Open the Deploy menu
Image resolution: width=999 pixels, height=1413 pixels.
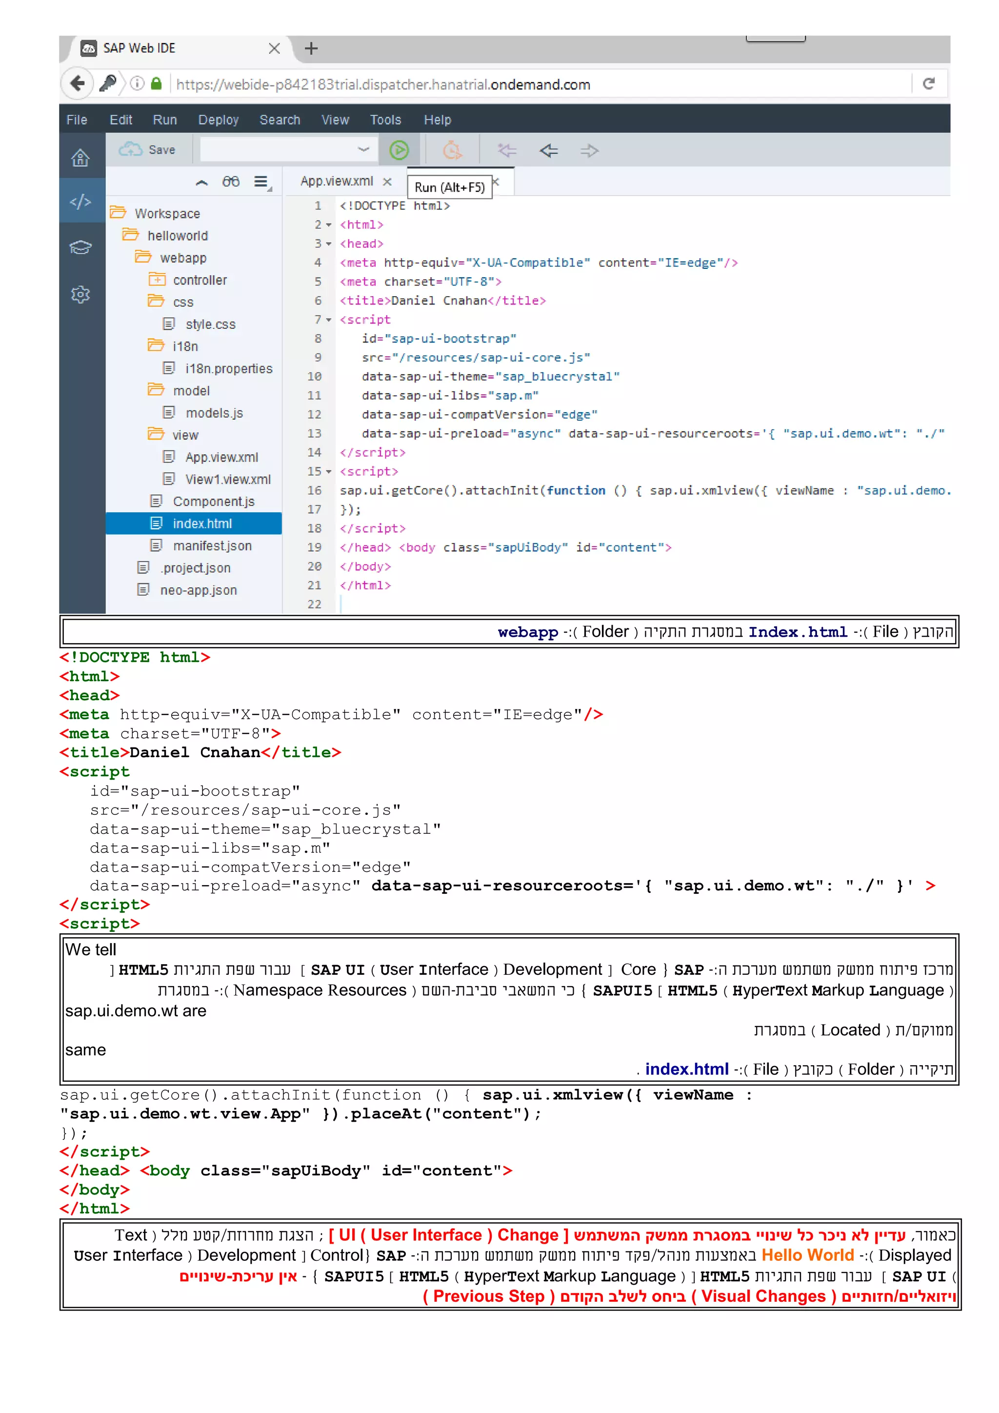tap(219, 120)
